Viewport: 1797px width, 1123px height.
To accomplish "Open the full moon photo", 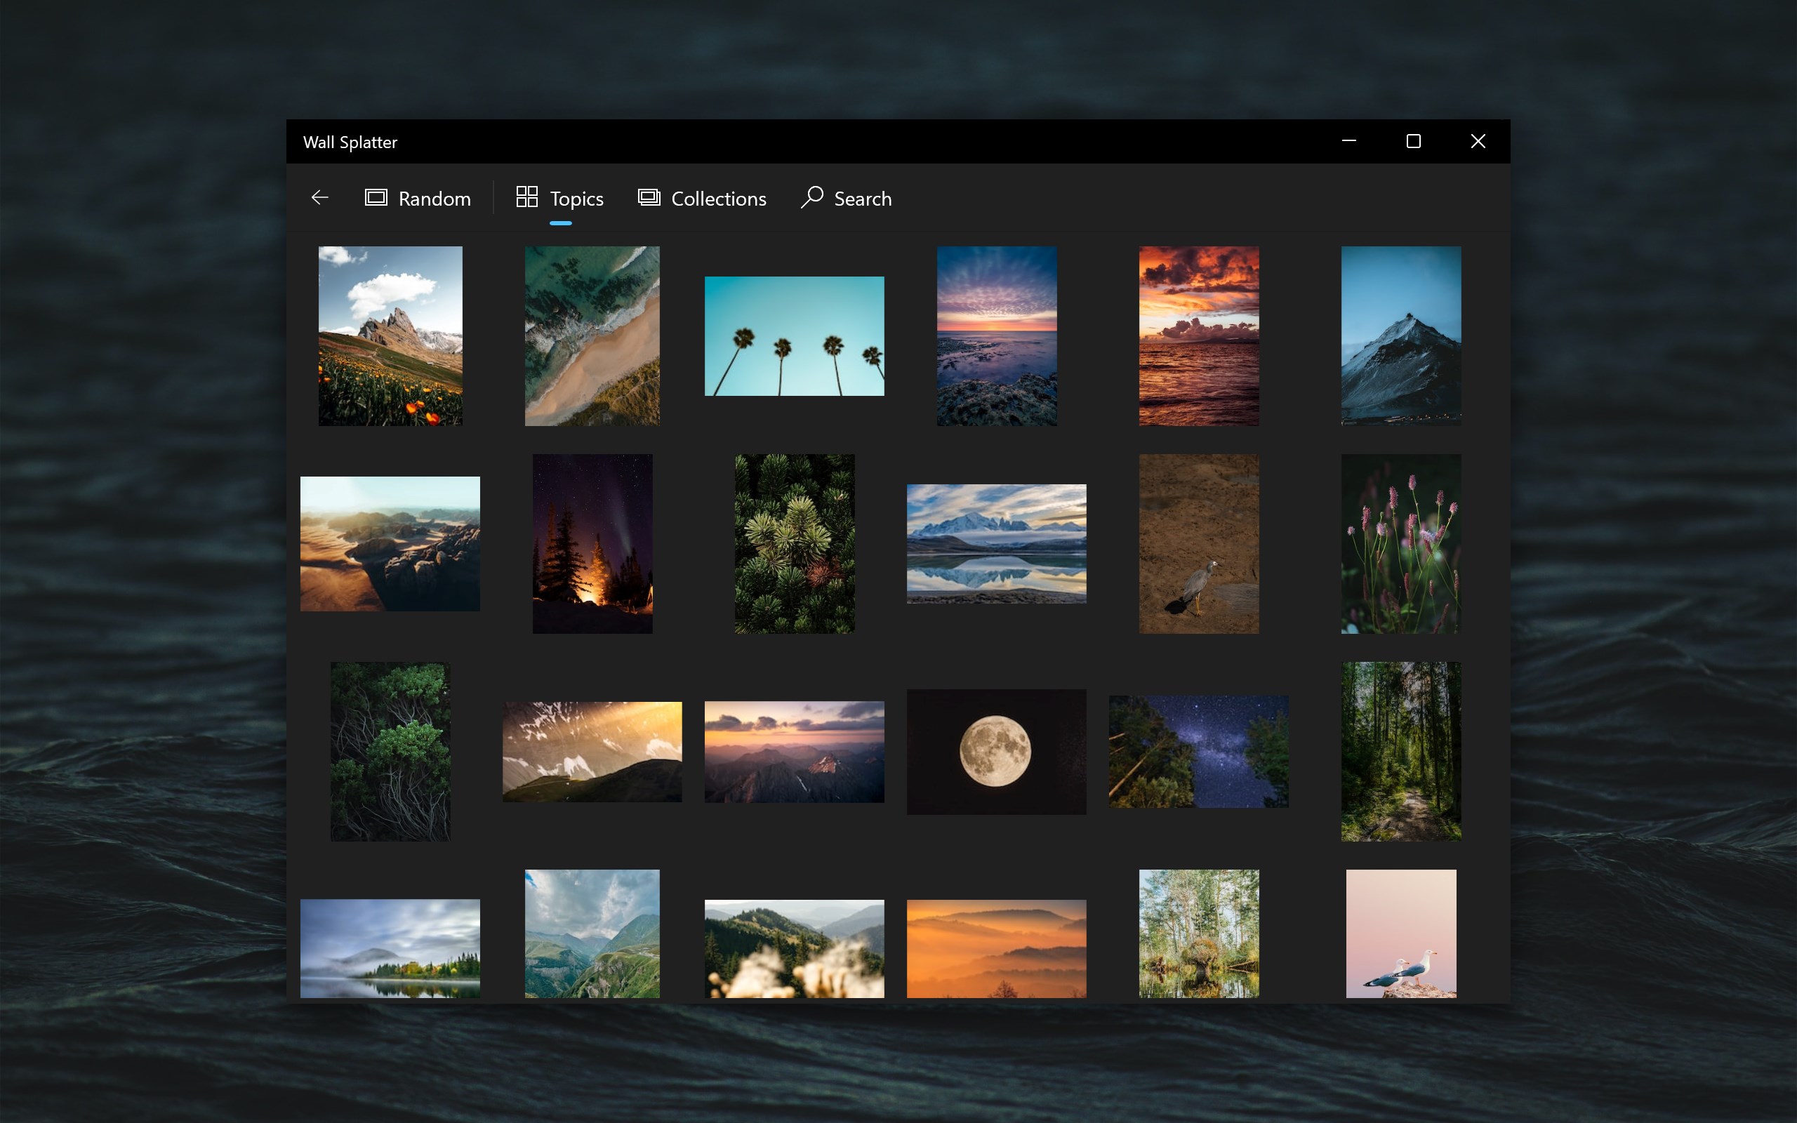I will pyautogui.click(x=996, y=751).
